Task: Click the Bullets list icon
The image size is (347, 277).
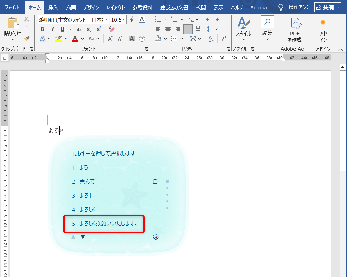Action: click(158, 19)
